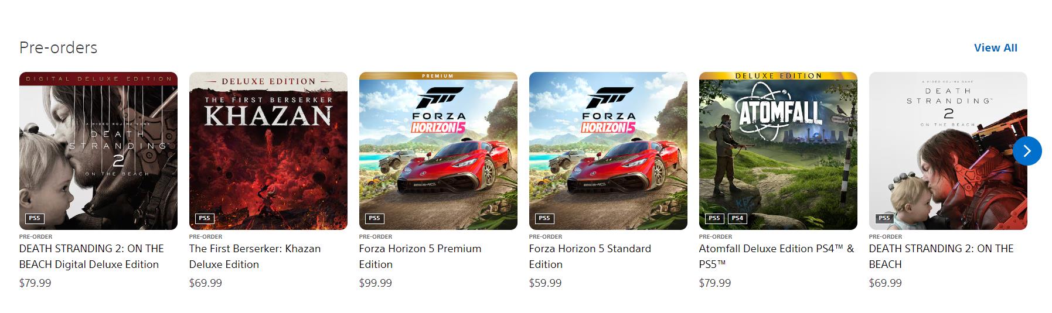Select Forza Horizon 5 Standard Edition title
1052x313 pixels.
point(590,256)
